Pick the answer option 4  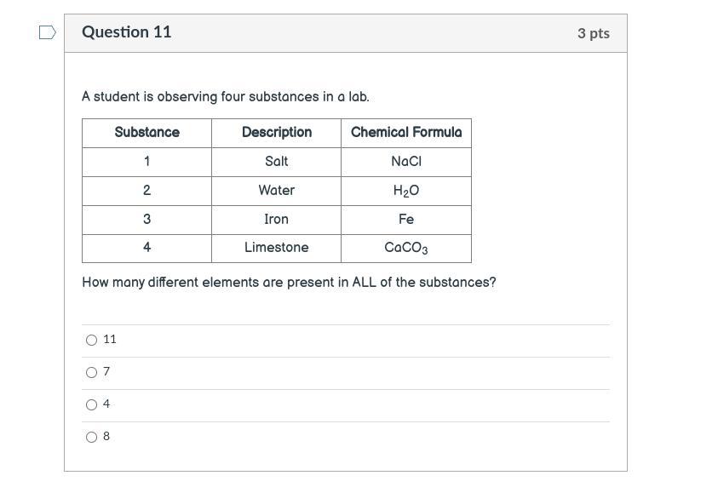pos(91,405)
